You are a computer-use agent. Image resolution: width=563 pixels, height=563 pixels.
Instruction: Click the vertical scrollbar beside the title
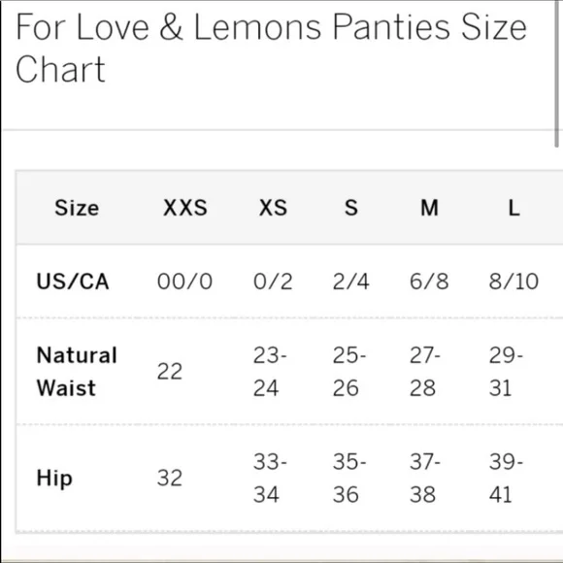pyautogui.click(x=556, y=74)
